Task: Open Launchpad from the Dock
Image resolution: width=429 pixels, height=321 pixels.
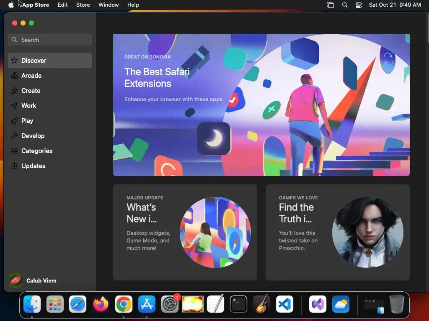Action: point(55,304)
